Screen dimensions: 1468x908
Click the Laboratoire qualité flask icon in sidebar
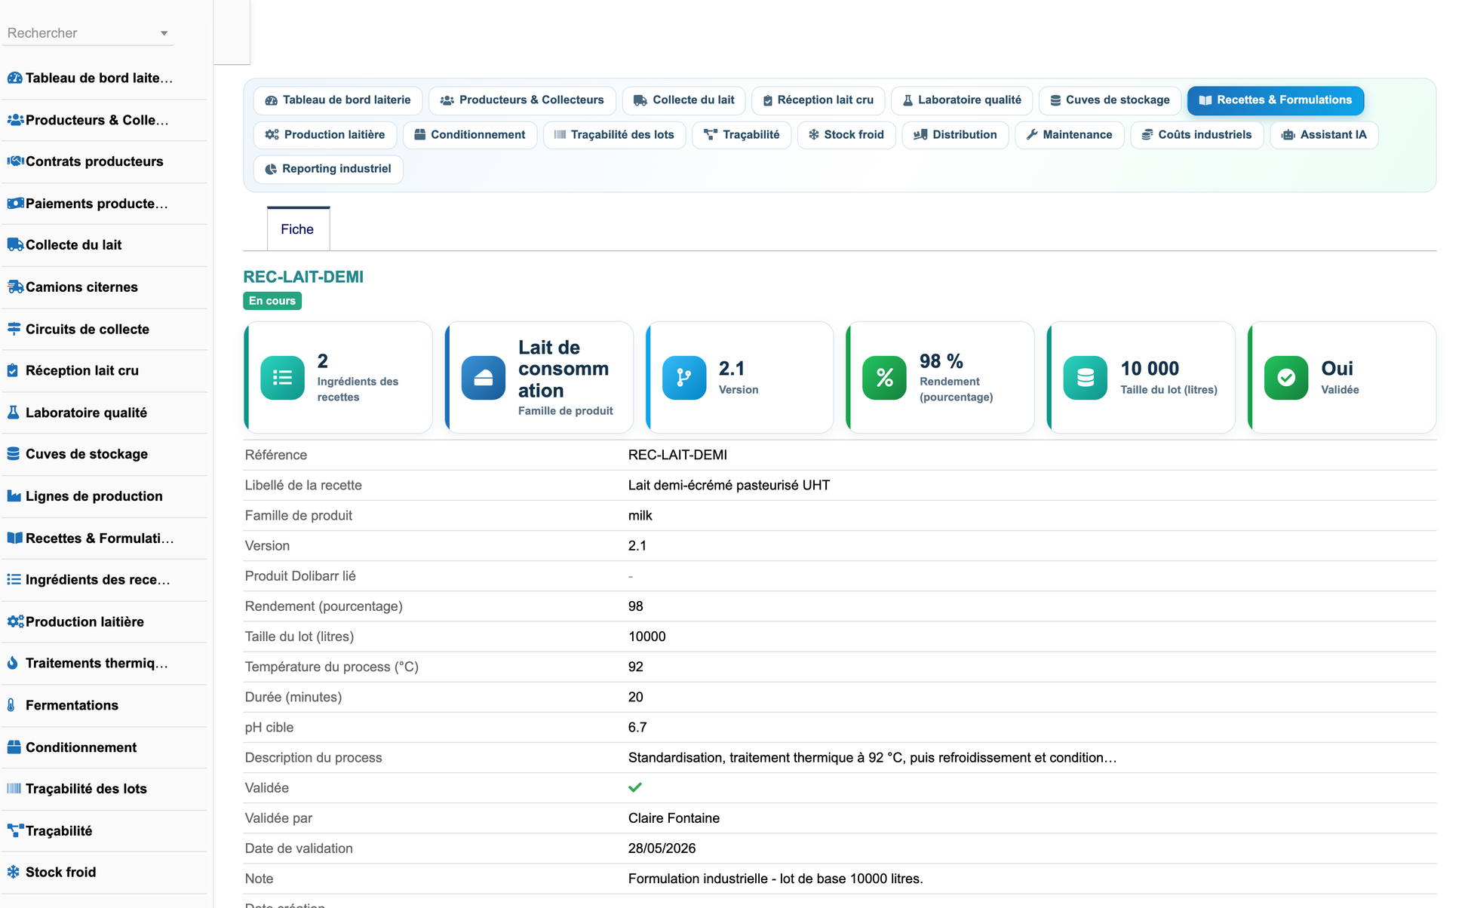tap(13, 413)
